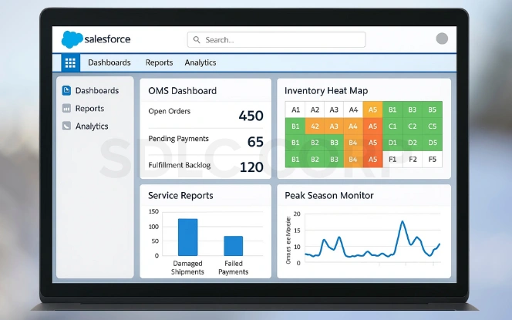Open the App Launcher grid icon
512x320 pixels.
(70, 62)
